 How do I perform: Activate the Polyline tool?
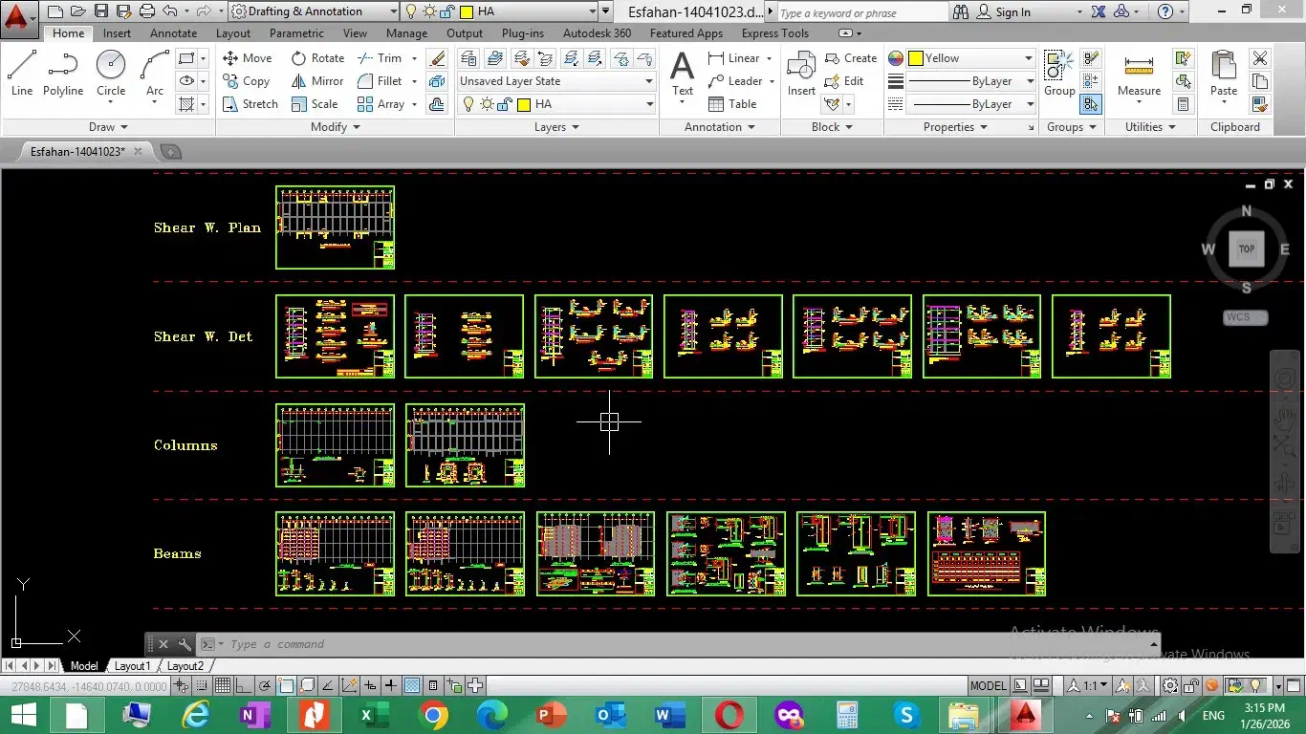pyautogui.click(x=63, y=74)
